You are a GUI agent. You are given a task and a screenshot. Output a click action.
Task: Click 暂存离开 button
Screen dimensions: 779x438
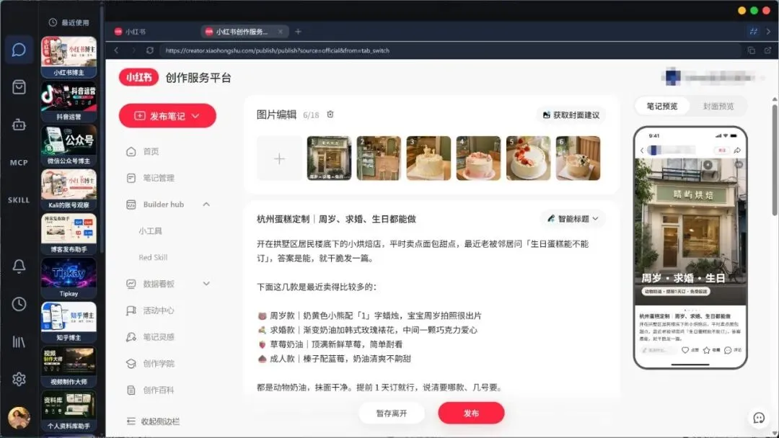click(x=392, y=413)
